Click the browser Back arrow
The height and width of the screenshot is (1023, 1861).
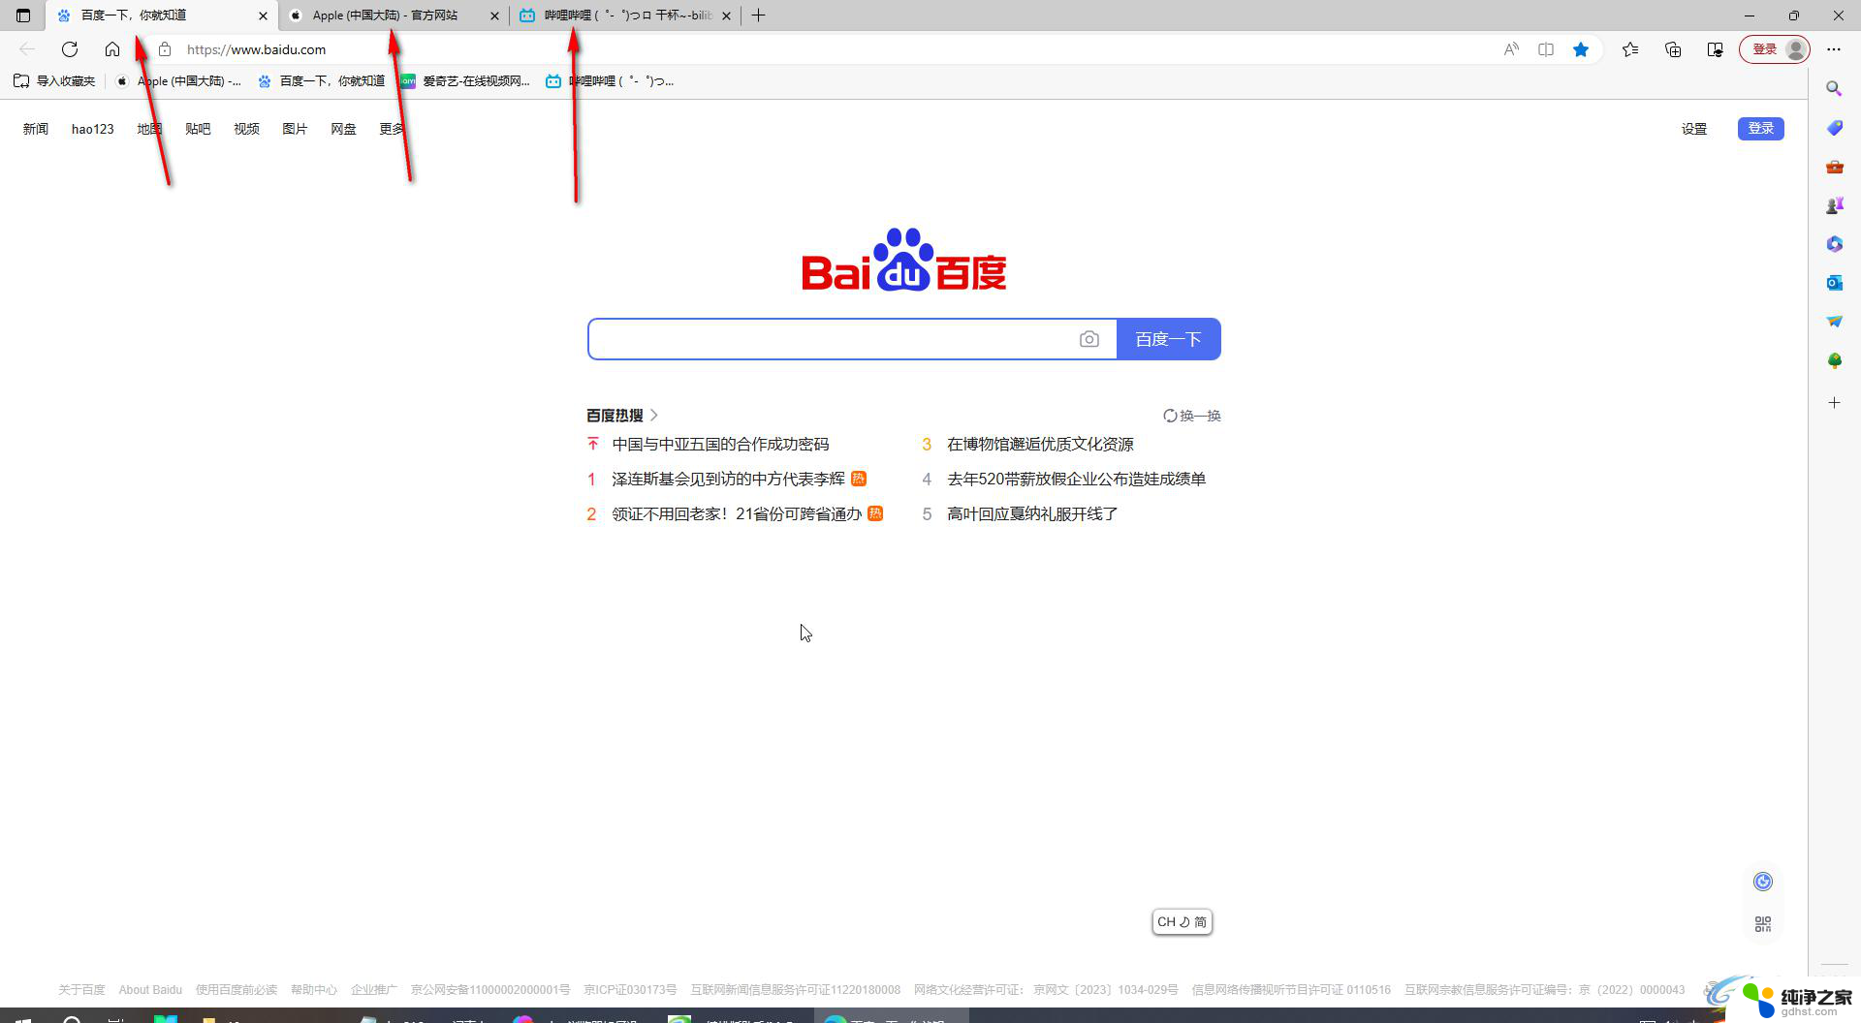tap(27, 49)
